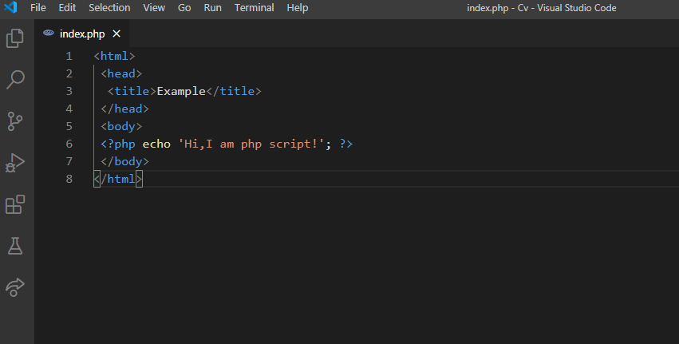The image size is (679, 344).
Task: Open the View menu
Action: [154, 8]
